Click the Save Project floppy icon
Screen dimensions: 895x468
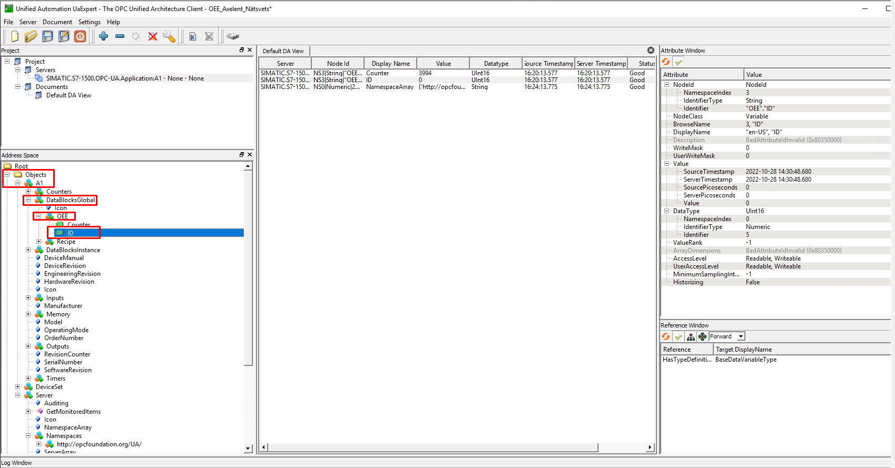tap(47, 36)
